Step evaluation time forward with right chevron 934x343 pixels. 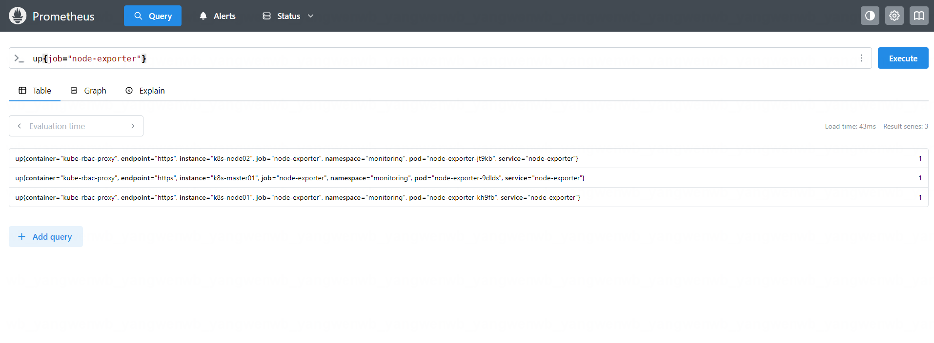(133, 126)
